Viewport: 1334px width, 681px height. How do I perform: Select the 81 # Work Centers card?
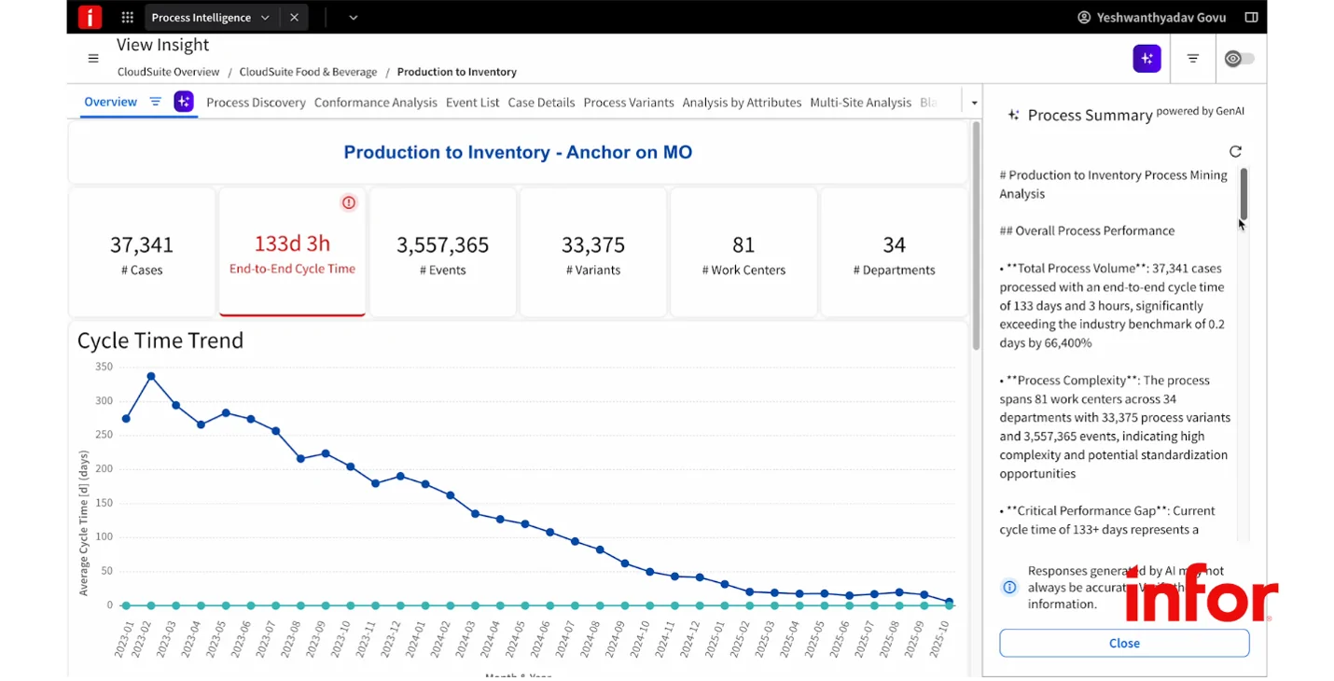coord(743,253)
